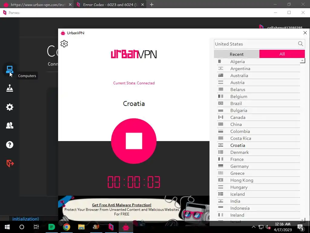This screenshot has height=233, width=310.
Task: Open Friends icon in Parsec sidebar
Action: 9,125
